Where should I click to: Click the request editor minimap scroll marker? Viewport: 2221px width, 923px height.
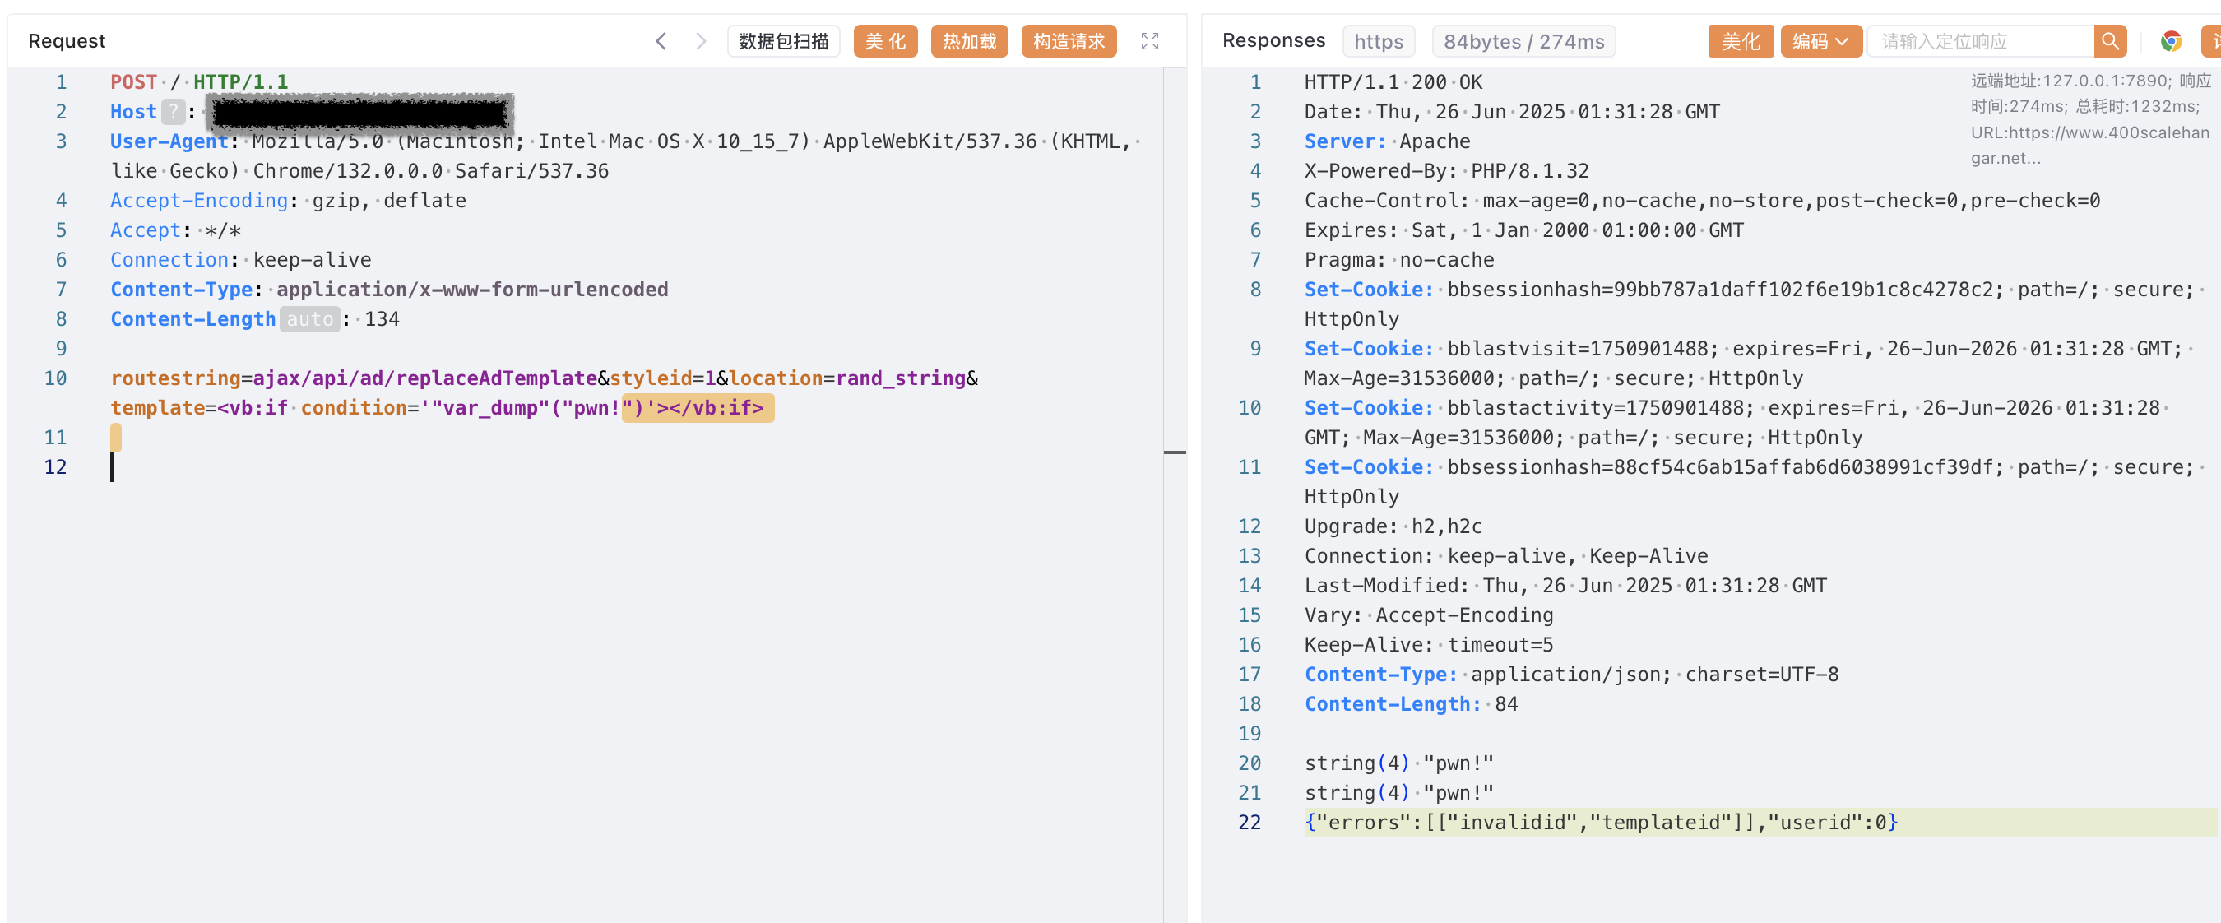click(x=1175, y=452)
